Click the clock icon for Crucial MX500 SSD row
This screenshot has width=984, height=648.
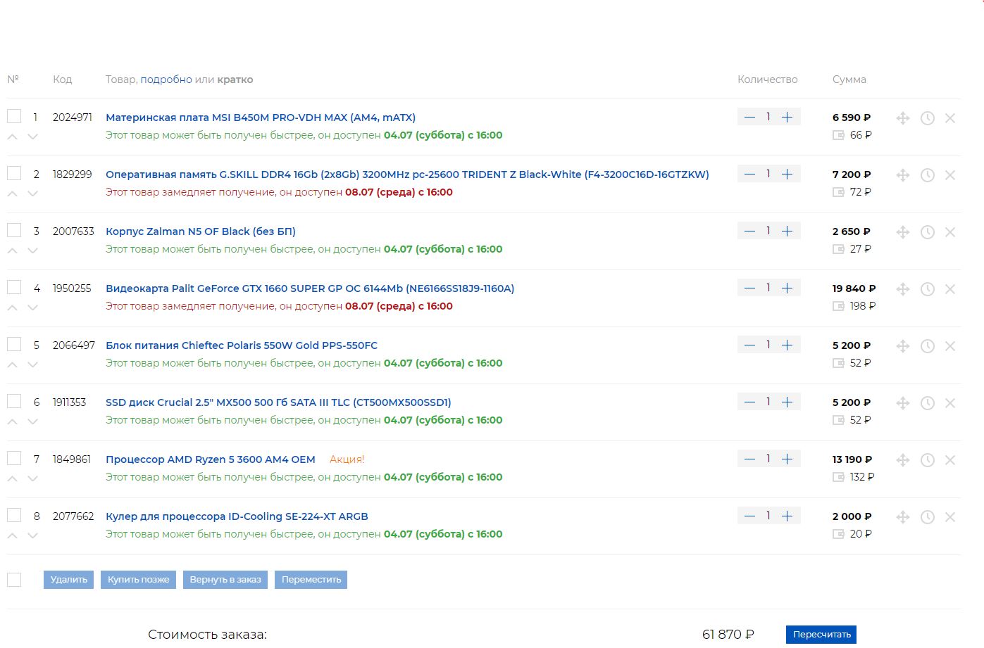click(x=928, y=403)
